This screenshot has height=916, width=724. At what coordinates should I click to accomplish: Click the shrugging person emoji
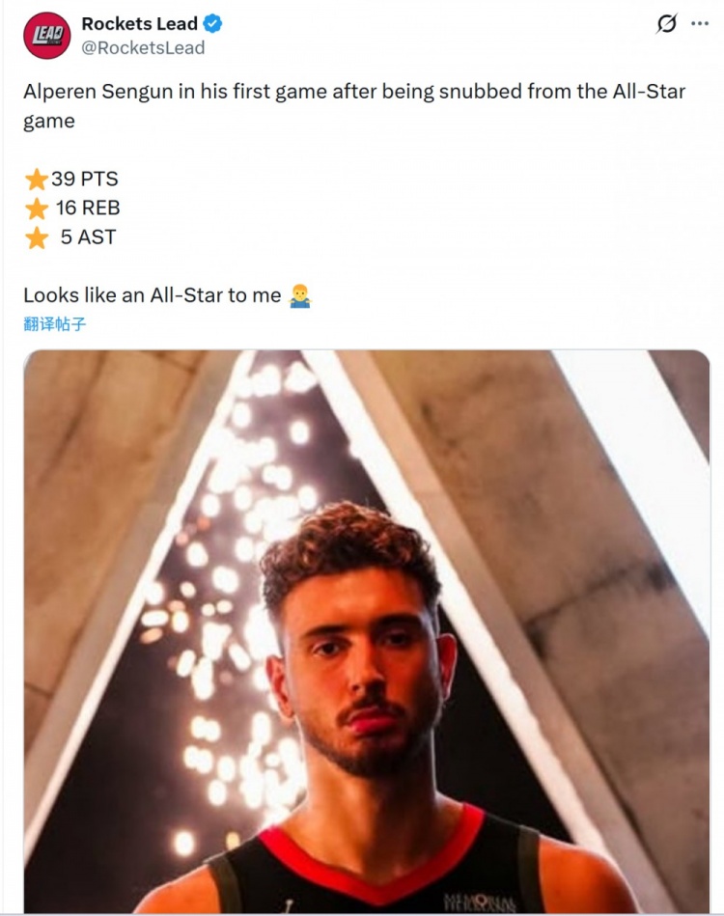(300, 295)
